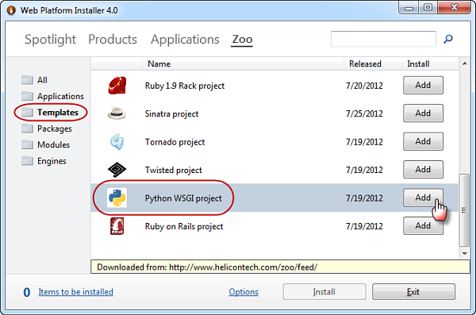Minimize the Web Platform Installer window
Image resolution: width=476 pixels, height=315 pixels.
click(x=409, y=8)
